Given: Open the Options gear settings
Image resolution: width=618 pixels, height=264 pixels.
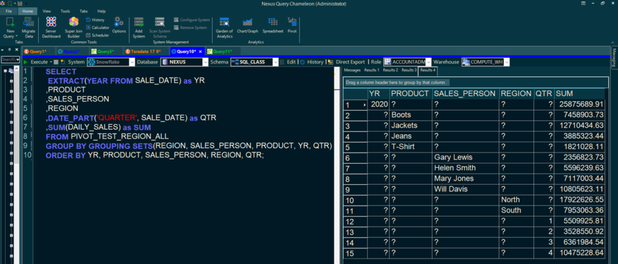Looking at the screenshot, I should click(119, 24).
